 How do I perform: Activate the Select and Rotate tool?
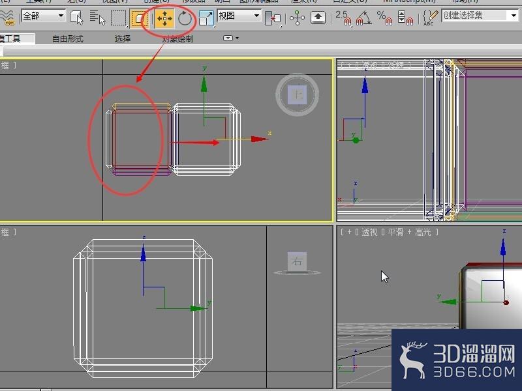click(185, 18)
